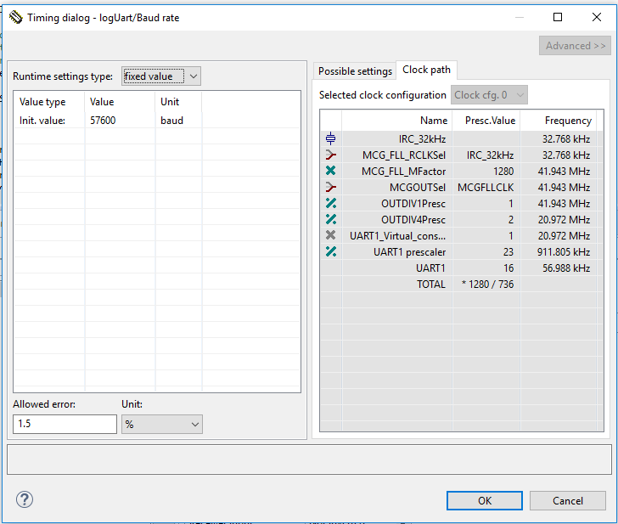The width and height of the screenshot is (618, 524).
Task: Open the Allowed error Unit dropdown
Action: coord(162,425)
